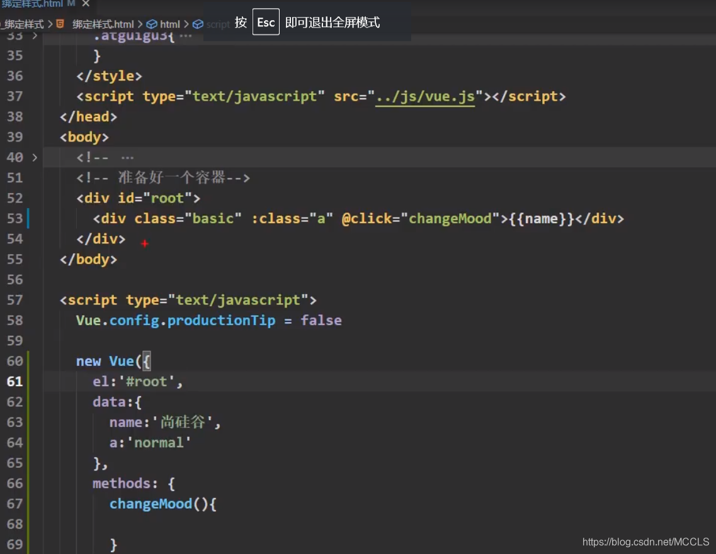
Task: Click the id="root" attribute value
Action: coord(167,198)
